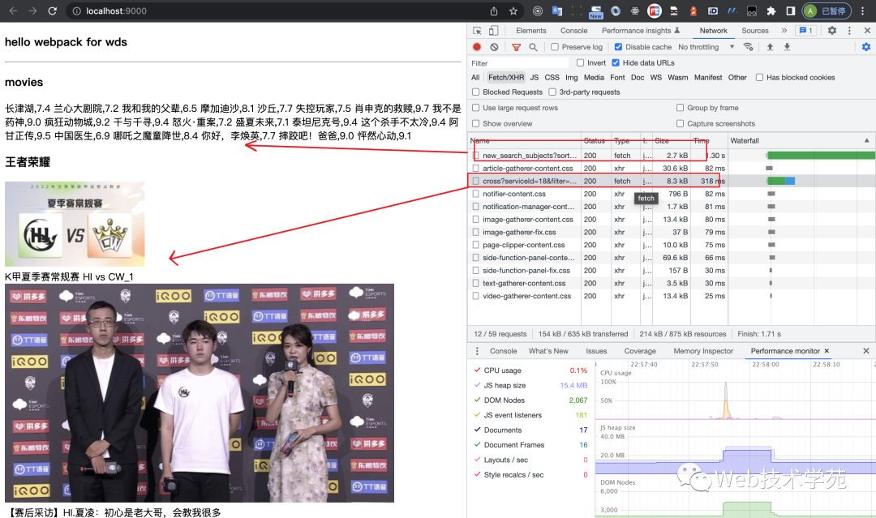Import HAR file with upload arrow
The width and height of the screenshot is (876, 518).
tap(770, 47)
